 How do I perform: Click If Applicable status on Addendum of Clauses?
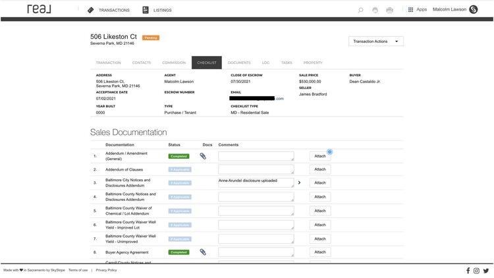pos(180,169)
